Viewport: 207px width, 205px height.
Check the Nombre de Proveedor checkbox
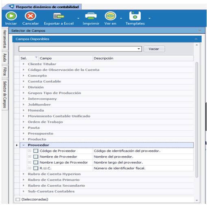pyautogui.click(x=36, y=157)
